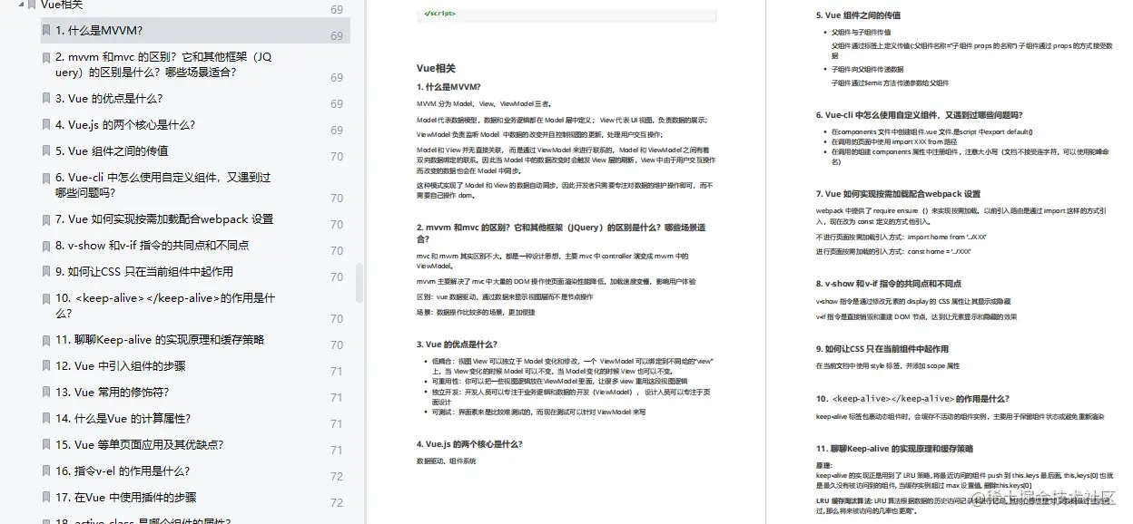Image resolution: width=1133 pixels, height=524 pixels.
Task: Click bookmark icon beside 16. 指令v-el 的作用是什么?
Action: [46, 471]
